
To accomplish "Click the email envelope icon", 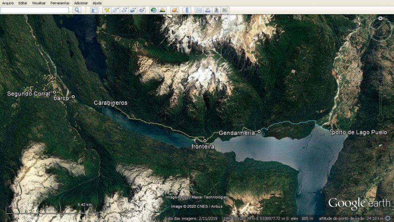I will pyautogui.click(x=199, y=10).
